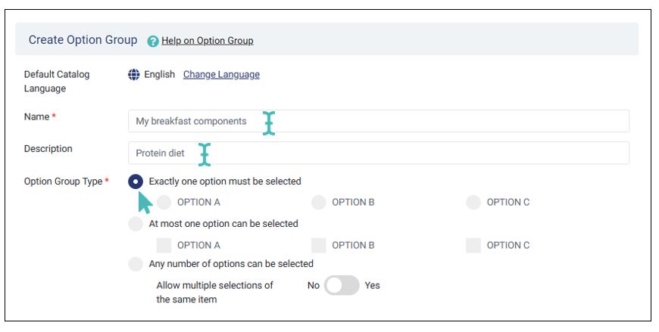Click the No label beside the toggle

pos(314,286)
